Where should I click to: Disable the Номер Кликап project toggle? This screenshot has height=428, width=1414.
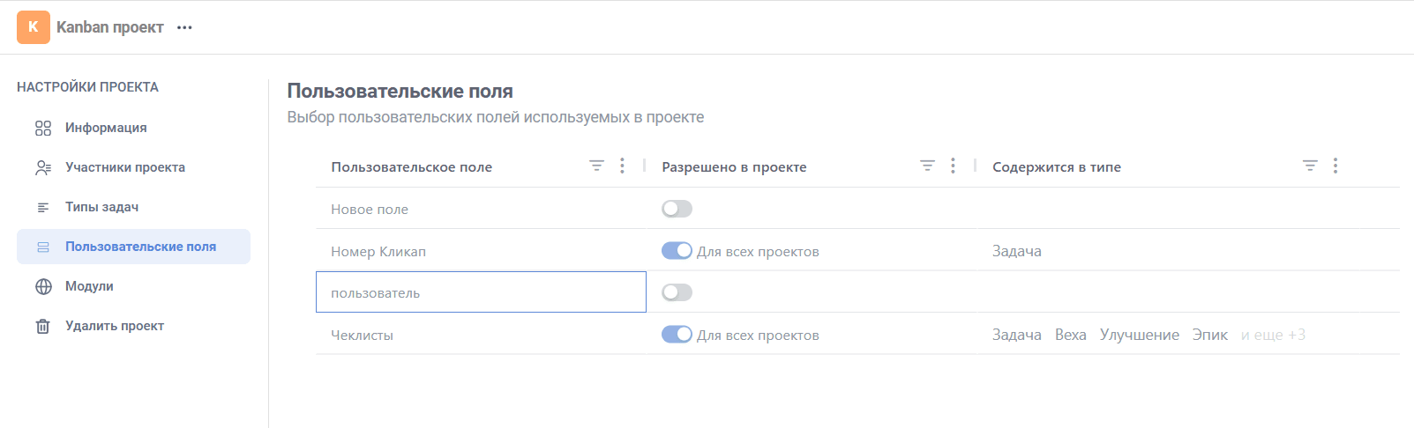(677, 251)
